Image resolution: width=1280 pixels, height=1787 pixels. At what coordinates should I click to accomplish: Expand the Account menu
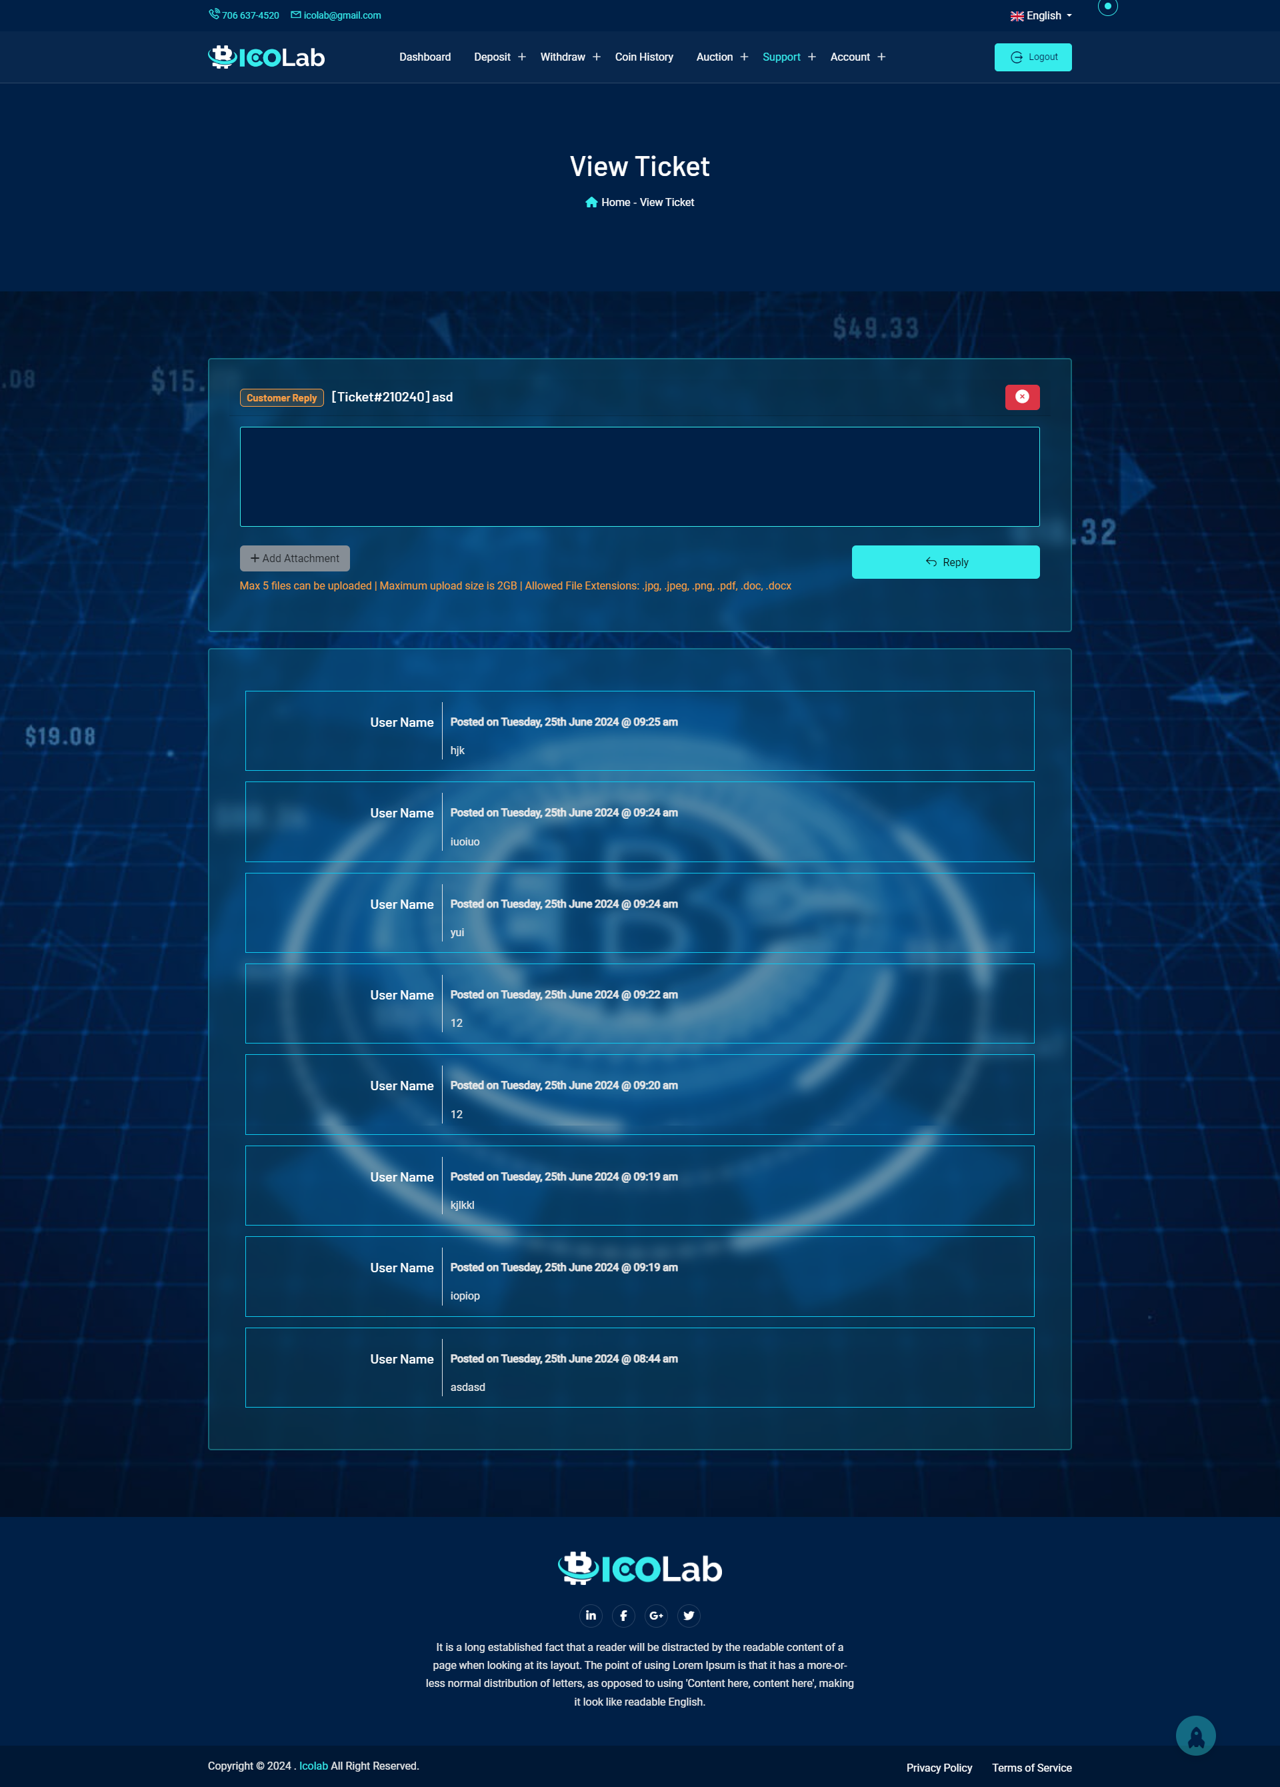tap(881, 57)
